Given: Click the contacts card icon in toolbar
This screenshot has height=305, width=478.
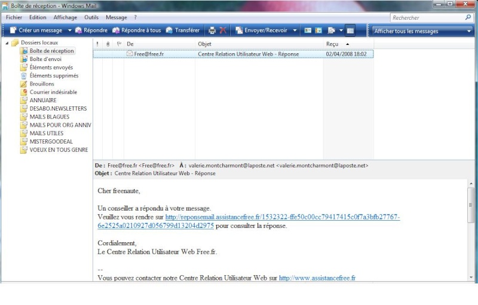Looking at the screenshot, I should click(308, 30).
